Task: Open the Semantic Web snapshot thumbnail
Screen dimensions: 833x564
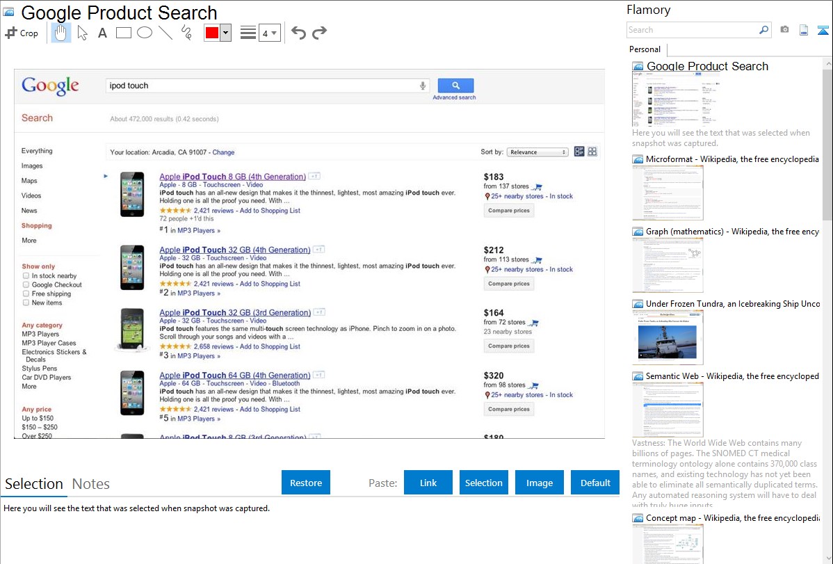Action: click(x=668, y=410)
